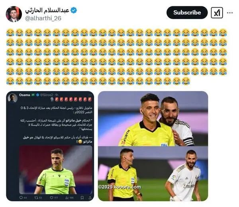Click the Subscribe button
This screenshot has width=239, height=207.
click(x=187, y=12)
